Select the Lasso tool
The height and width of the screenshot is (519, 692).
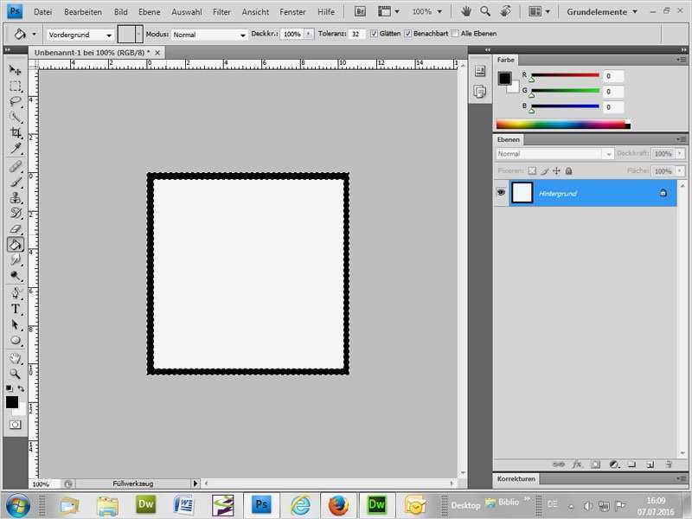15,101
